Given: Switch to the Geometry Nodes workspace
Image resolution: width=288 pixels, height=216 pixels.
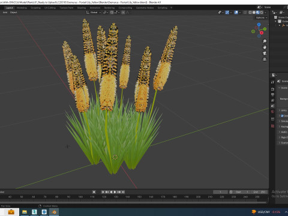Looking at the screenshot, I should [x=145, y=8].
